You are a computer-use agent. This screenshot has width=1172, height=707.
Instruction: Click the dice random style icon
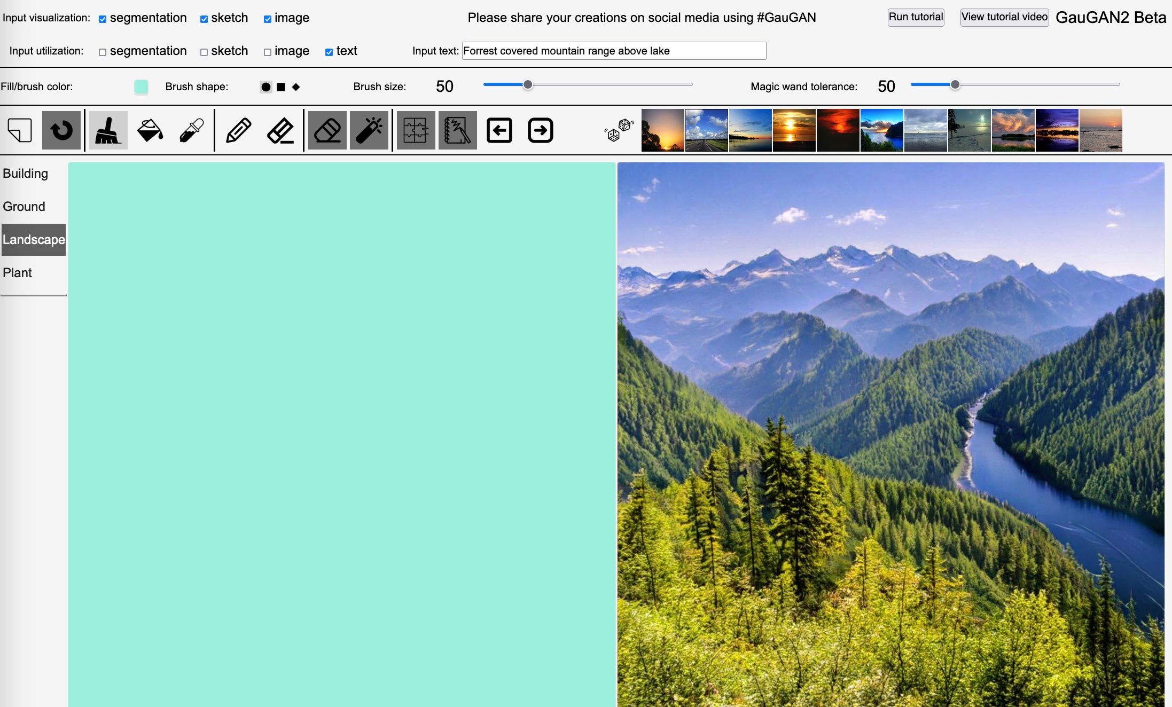[619, 130]
